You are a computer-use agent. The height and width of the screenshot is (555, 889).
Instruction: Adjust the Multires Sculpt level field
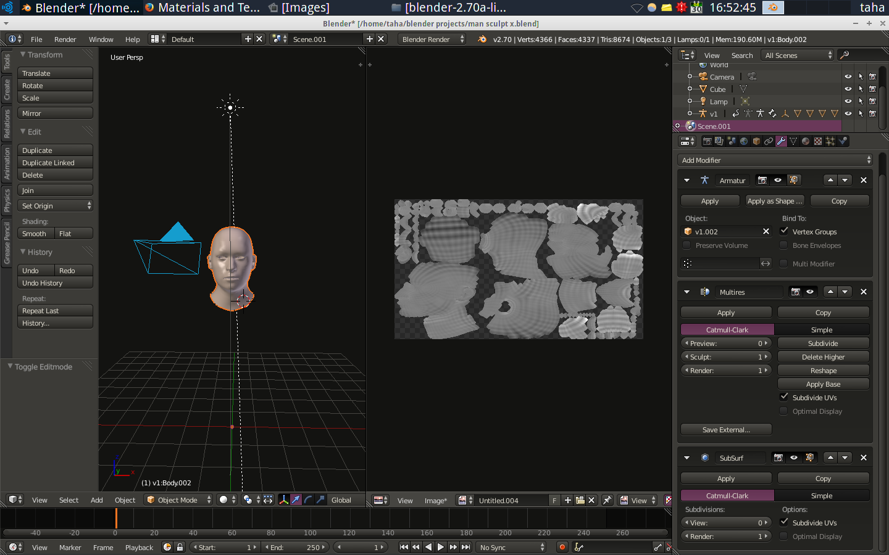pos(726,356)
